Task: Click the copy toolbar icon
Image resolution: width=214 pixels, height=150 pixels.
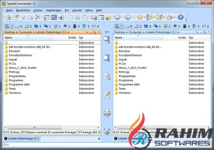Action: point(70,17)
